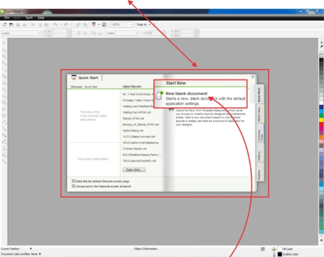Open recent file 'Backup_of_Standy AFAK.cdr'
Viewport: 324px width, 257px height.
(140, 125)
